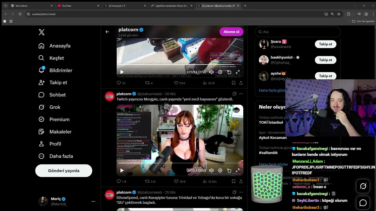Switch to YouTube browser tab
376x211 pixels.
coord(78,6)
